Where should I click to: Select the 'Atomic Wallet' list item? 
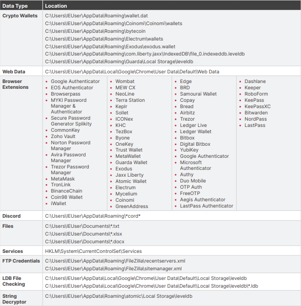(x=131, y=181)
